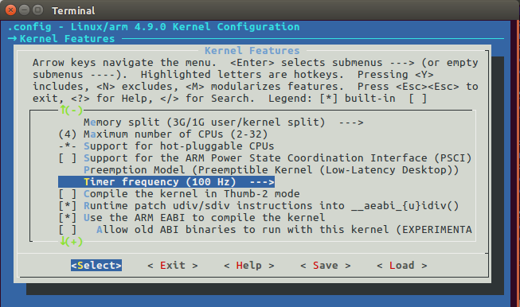Click the minimize window button

(x=24, y=10)
